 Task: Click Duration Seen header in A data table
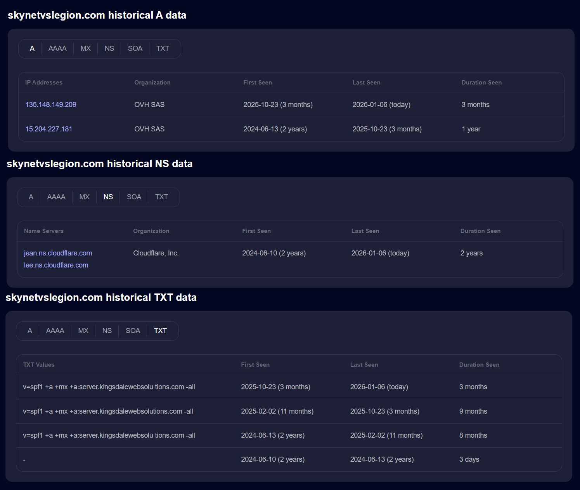pyautogui.click(x=481, y=83)
